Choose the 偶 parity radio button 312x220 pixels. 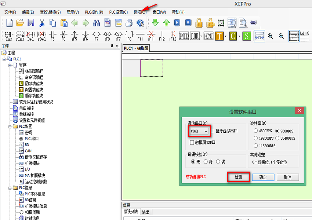point(218,161)
